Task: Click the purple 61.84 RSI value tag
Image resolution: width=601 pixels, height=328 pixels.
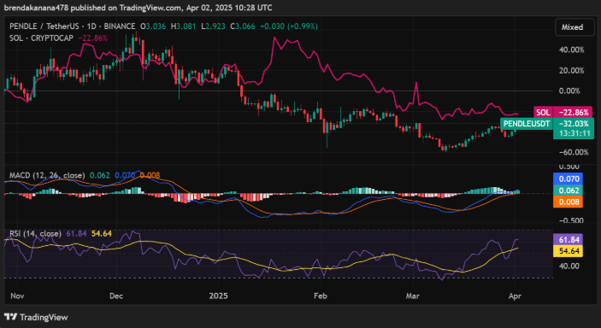Action: click(x=568, y=239)
